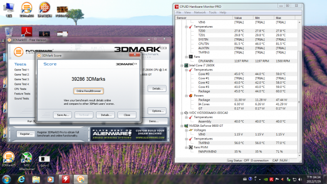
Task: Open the gpu-z desktop shortcut
Action: 44,161
